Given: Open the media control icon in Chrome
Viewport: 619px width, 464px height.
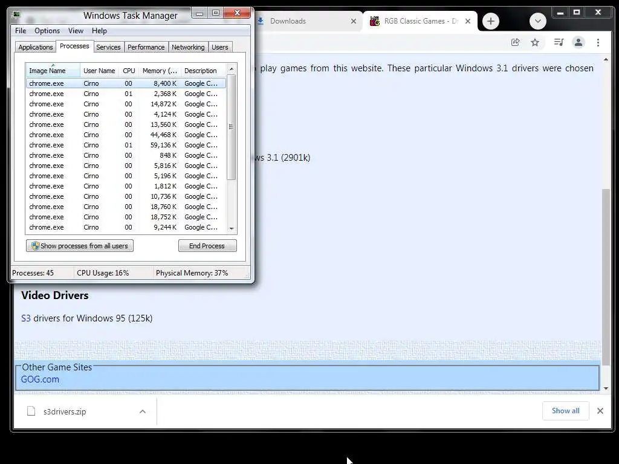Looking at the screenshot, I should pos(559,42).
